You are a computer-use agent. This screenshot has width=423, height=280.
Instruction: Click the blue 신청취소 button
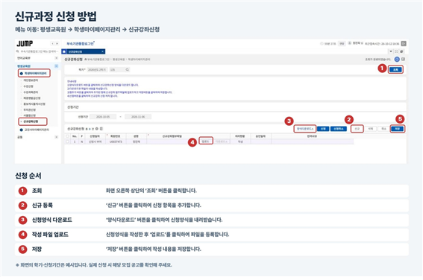click(x=339, y=129)
